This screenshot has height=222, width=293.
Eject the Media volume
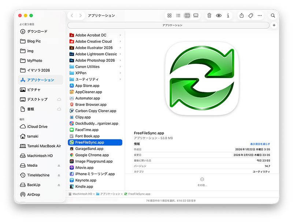(59, 166)
